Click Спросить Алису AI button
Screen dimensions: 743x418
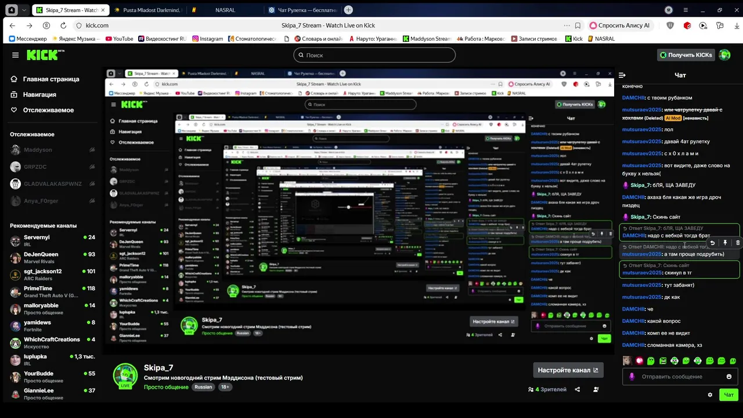[621, 26]
